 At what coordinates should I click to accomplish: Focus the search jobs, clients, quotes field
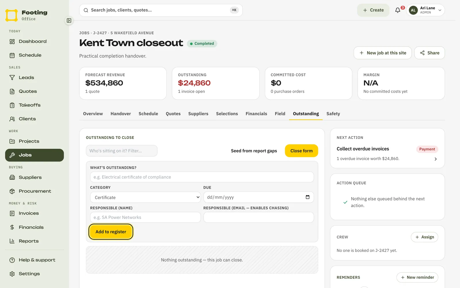click(x=161, y=10)
